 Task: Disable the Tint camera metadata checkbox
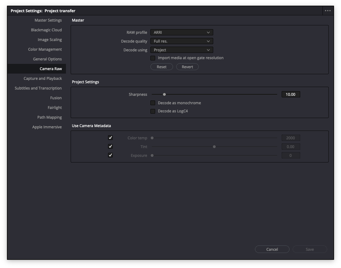(x=110, y=146)
